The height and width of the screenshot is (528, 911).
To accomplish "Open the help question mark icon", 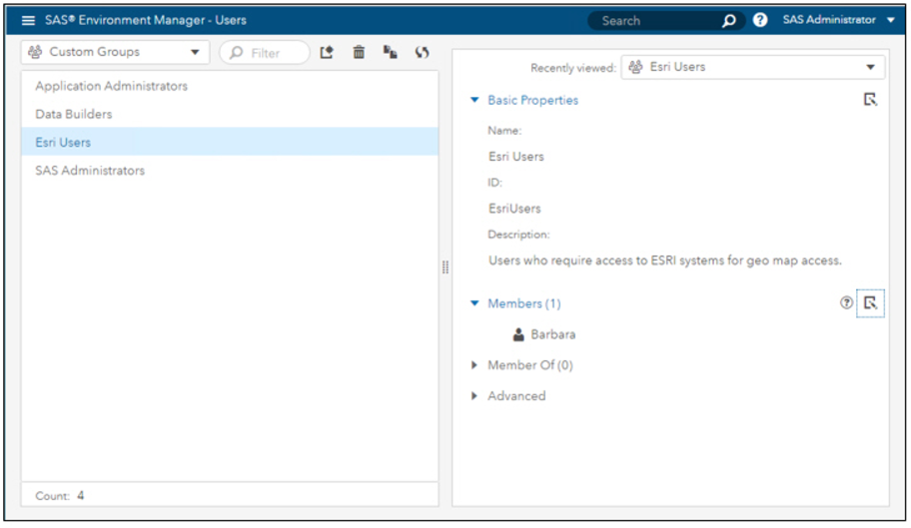I will tap(760, 20).
